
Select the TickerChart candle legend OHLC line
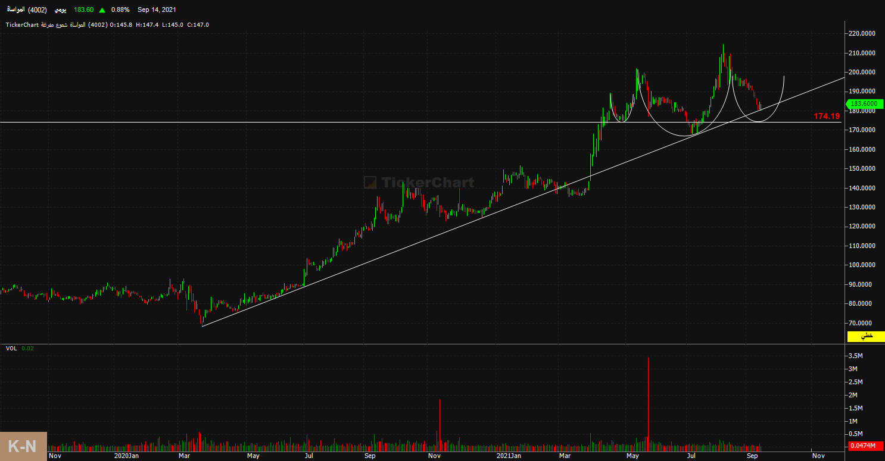point(107,24)
